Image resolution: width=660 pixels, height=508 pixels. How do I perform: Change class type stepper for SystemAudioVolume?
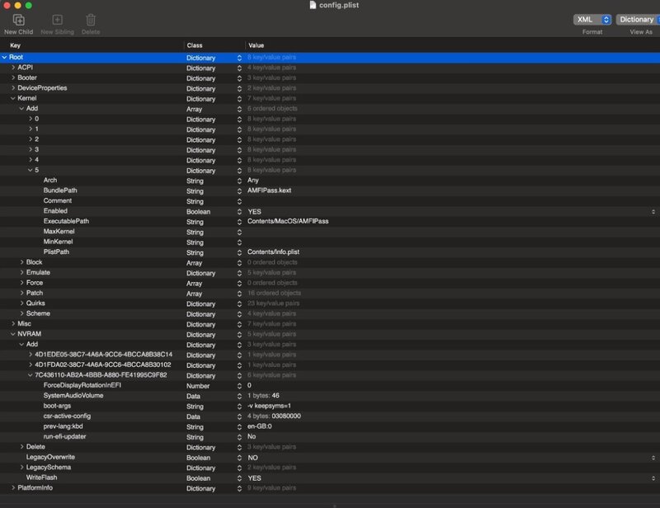[x=240, y=396]
